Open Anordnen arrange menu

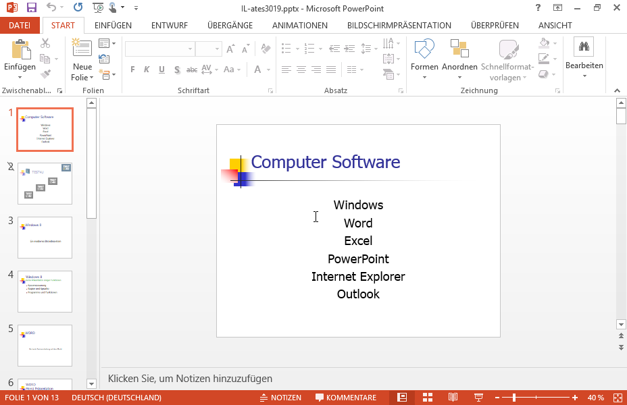pos(459,59)
